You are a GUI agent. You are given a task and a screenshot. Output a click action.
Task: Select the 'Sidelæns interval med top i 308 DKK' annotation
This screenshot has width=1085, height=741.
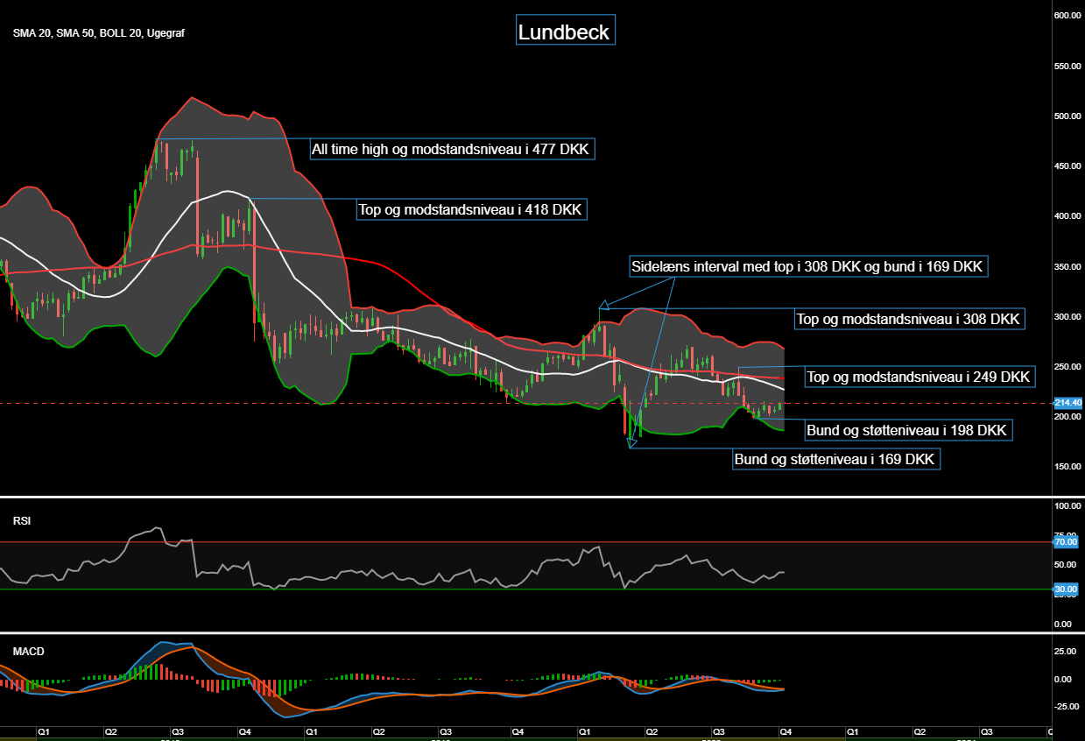808,266
